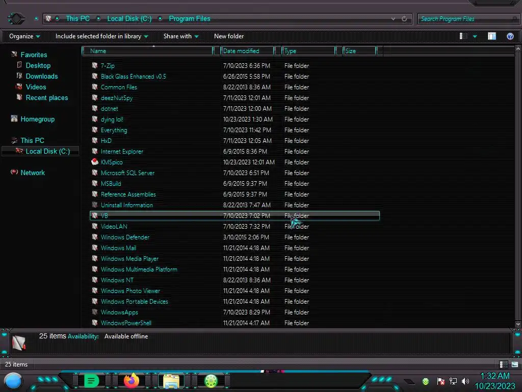
Task: Sort by Type column header
Action: tap(308, 51)
